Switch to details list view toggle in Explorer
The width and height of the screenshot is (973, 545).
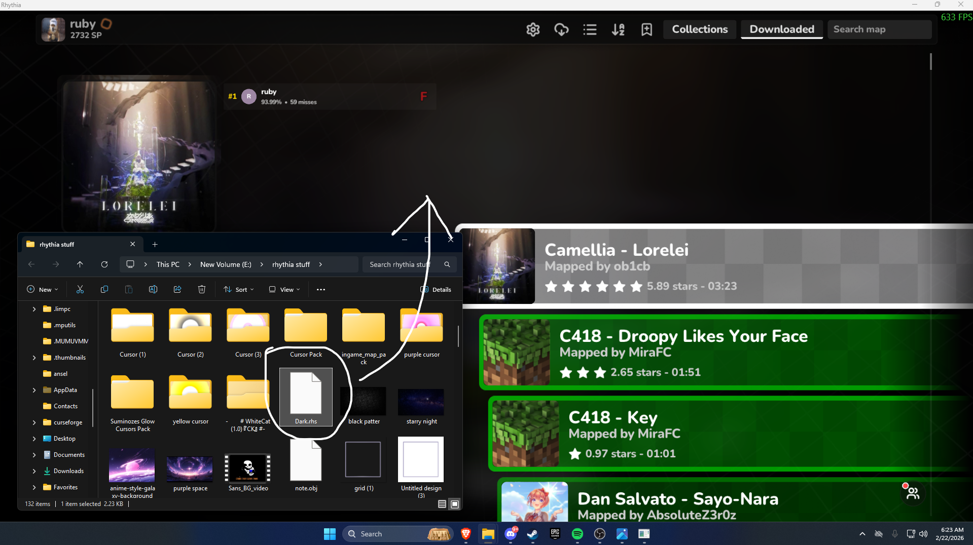[x=442, y=504]
